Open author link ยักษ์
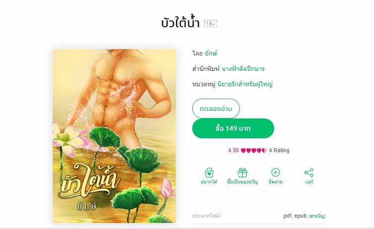The height and width of the screenshot is (229, 374). [x=211, y=54]
